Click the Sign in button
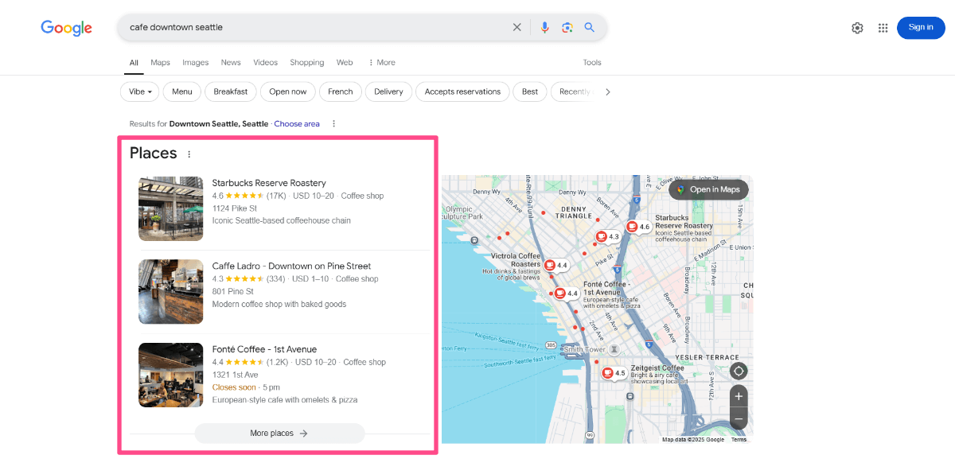Viewport: 955px width, 459px height. [921, 28]
